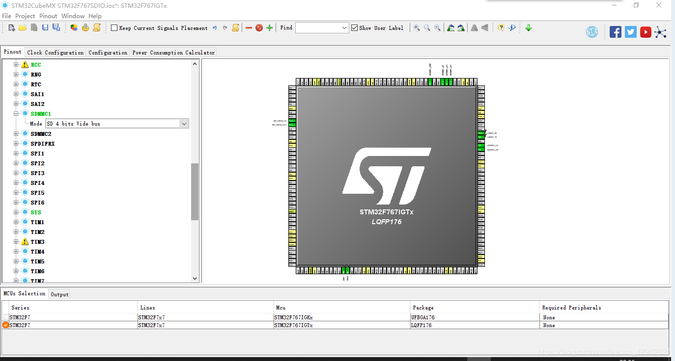Click the Redo arrow in toolbar
Viewport: 675px width, 361px height.
(225, 28)
